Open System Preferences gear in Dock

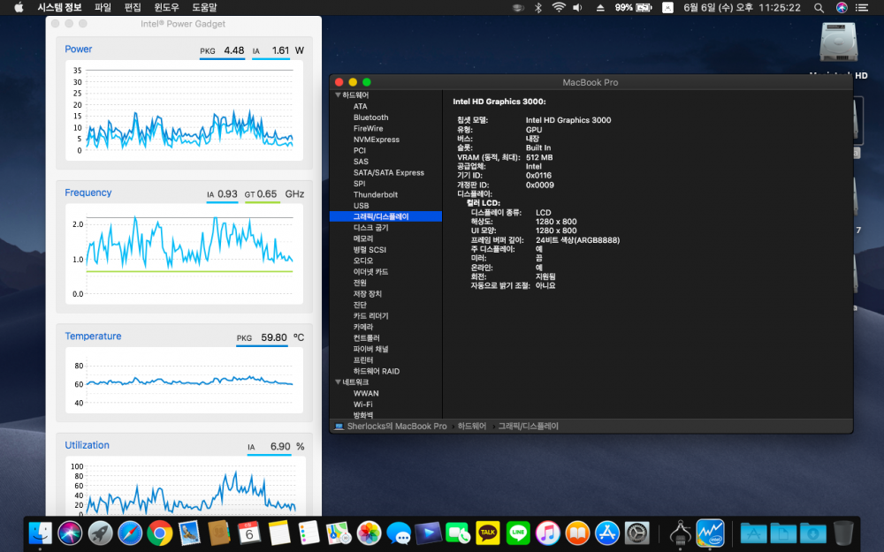(637, 533)
